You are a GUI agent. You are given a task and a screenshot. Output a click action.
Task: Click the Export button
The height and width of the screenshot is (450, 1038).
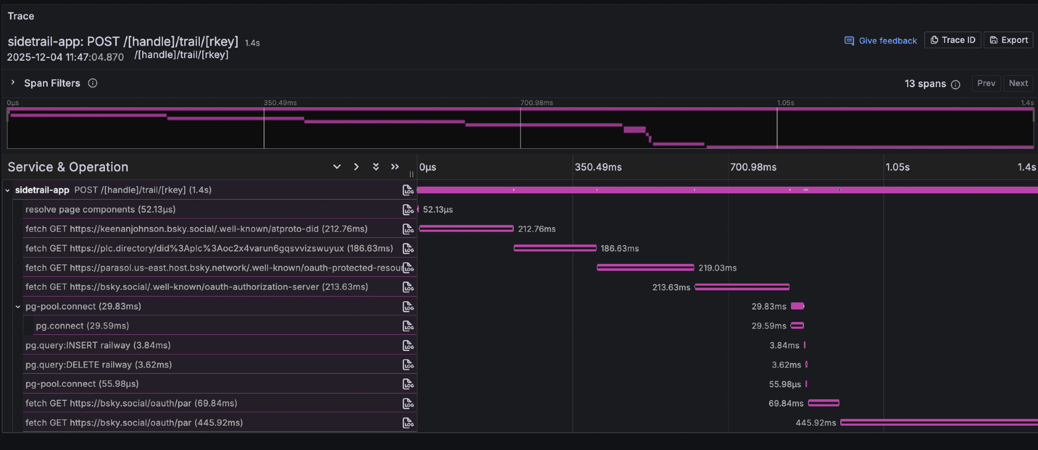[x=1008, y=40]
